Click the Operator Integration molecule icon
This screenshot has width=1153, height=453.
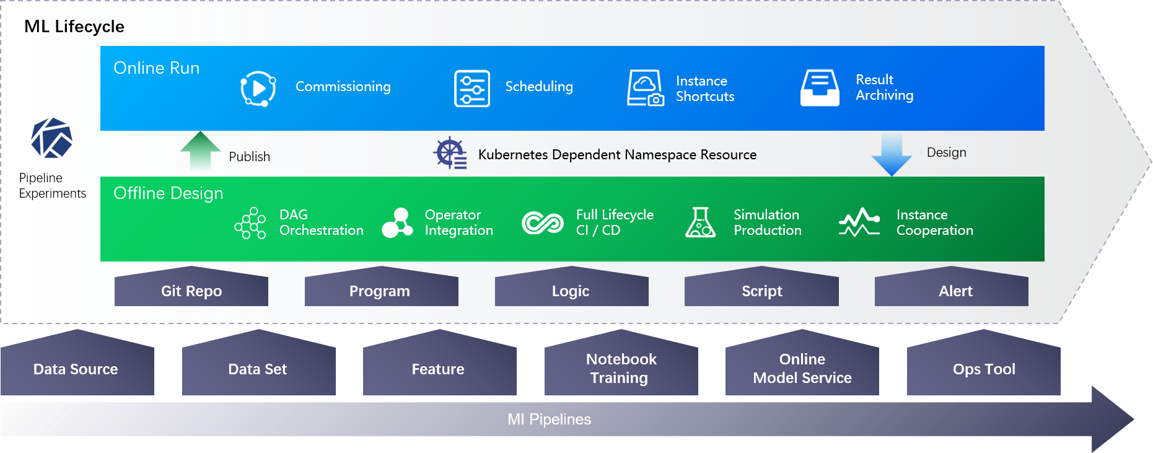(x=398, y=223)
